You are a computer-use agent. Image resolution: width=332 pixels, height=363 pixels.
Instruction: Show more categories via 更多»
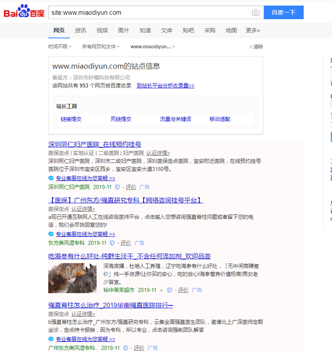[253, 30]
